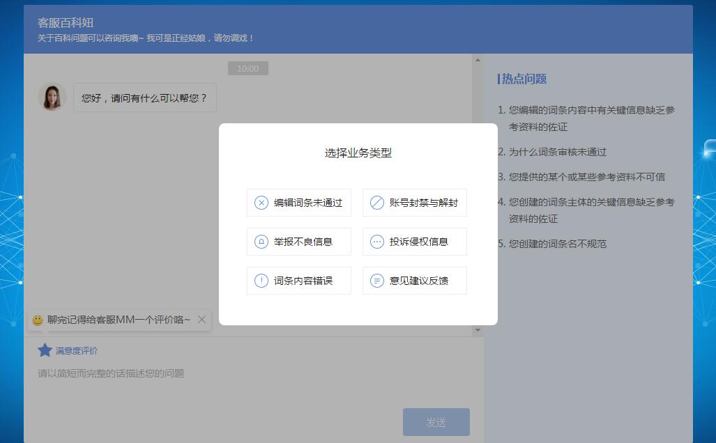Viewport: 716px width, 443px height.
Task: Select the 举报不良信息 business type
Action: click(x=298, y=241)
